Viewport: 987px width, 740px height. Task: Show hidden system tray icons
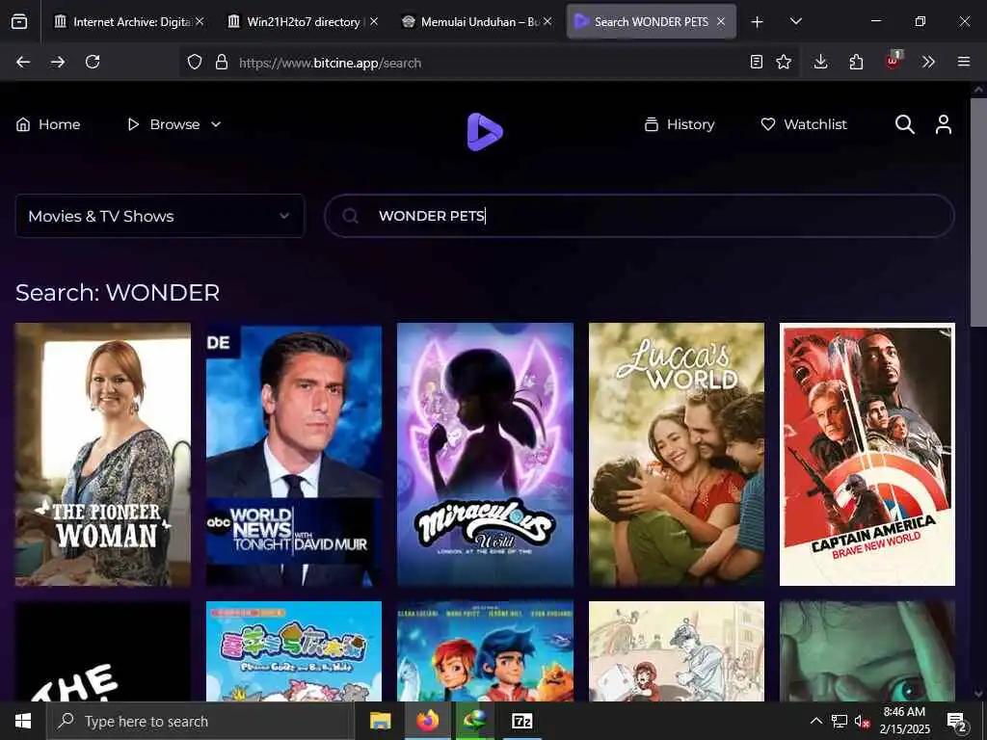[x=815, y=721]
